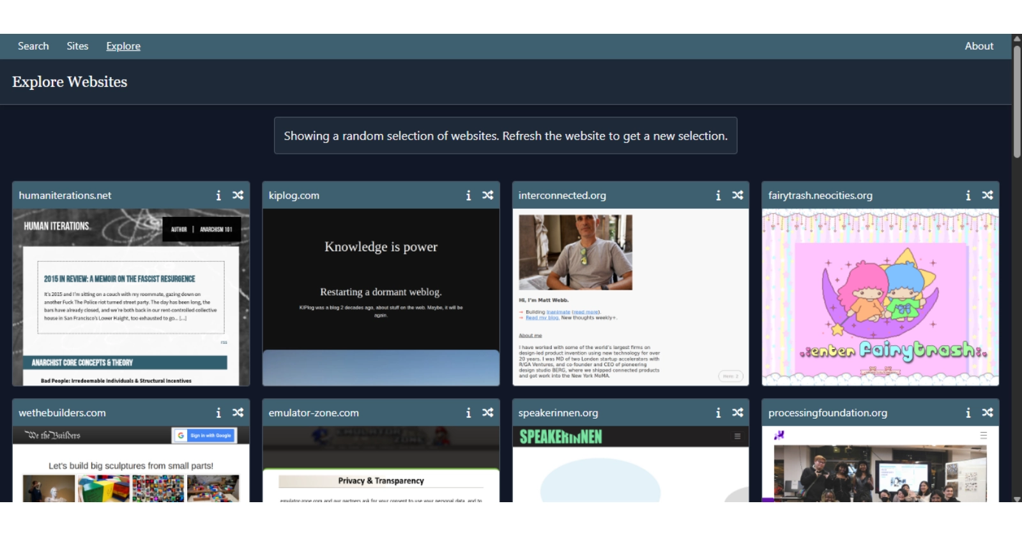1022x536 pixels.
Task: Visit the fairytrash.neocities.org title link
Action: click(x=820, y=195)
